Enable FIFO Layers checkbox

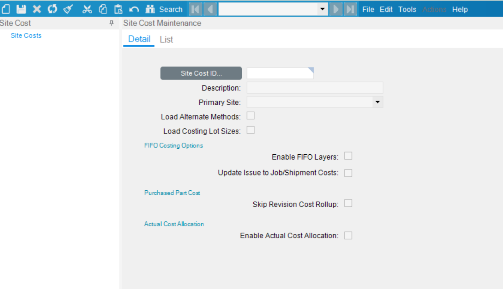(348, 156)
